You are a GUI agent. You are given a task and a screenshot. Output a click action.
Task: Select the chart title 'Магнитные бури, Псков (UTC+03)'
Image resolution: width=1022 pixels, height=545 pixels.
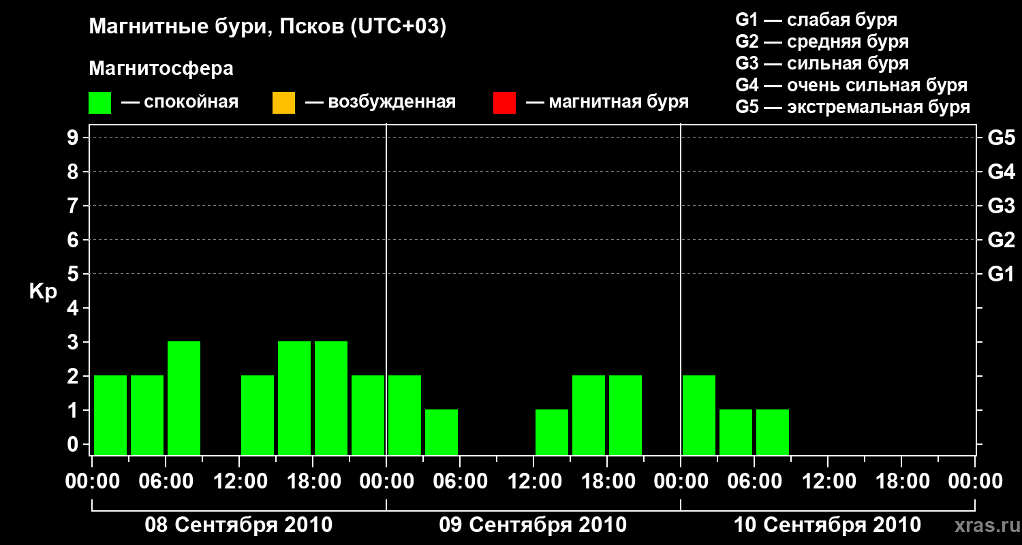268,27
